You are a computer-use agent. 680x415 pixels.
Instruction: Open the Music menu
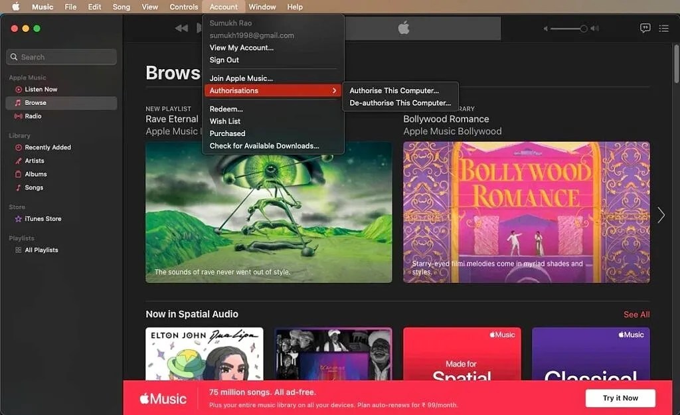(42, 7)
